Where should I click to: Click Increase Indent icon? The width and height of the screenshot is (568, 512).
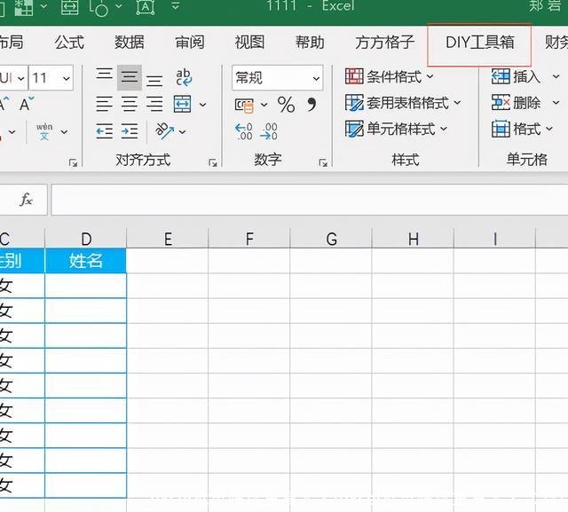[130, 131]
